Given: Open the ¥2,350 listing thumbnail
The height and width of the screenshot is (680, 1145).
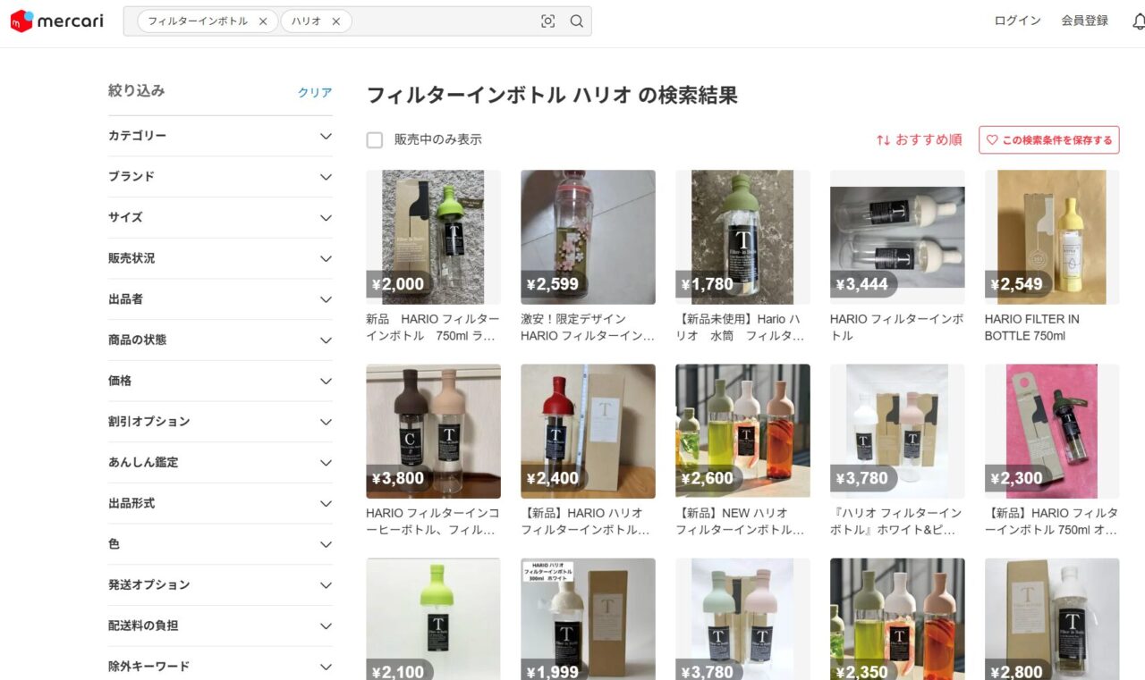Looking at the screenshot, I should coord(897,619).
